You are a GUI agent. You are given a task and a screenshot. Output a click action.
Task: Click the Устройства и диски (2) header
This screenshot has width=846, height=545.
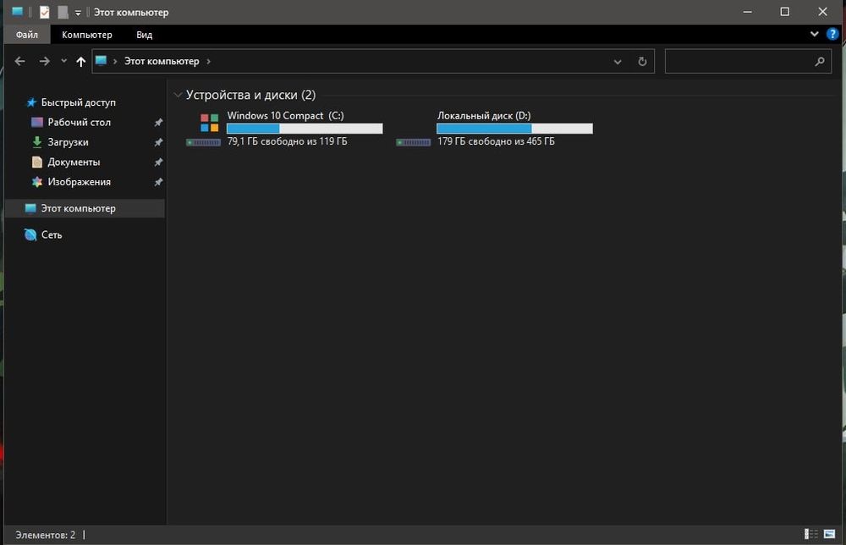[251, 95]
